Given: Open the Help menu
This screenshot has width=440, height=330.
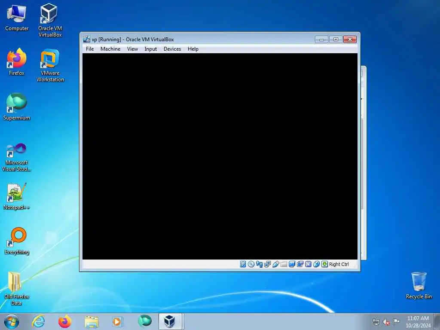Looking at the screenshot, I should [193, 49].
